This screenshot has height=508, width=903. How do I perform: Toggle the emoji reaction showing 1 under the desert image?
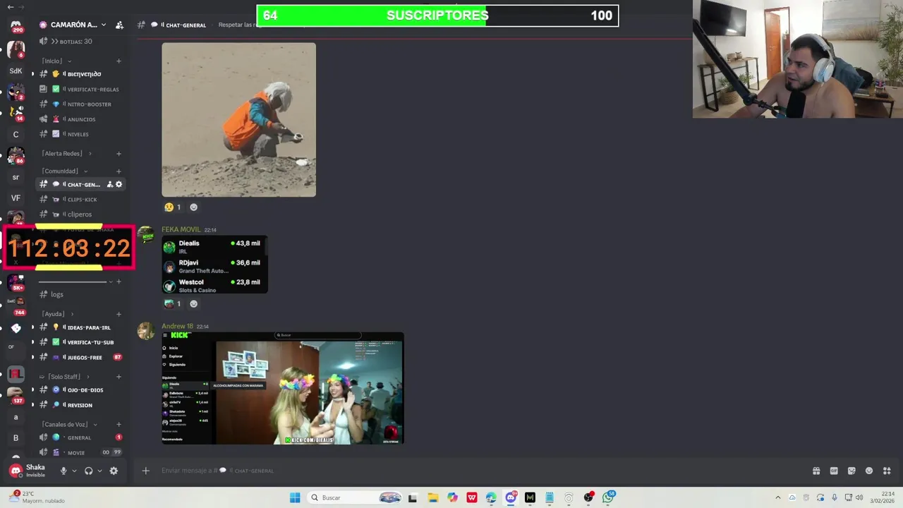(173, 207)
